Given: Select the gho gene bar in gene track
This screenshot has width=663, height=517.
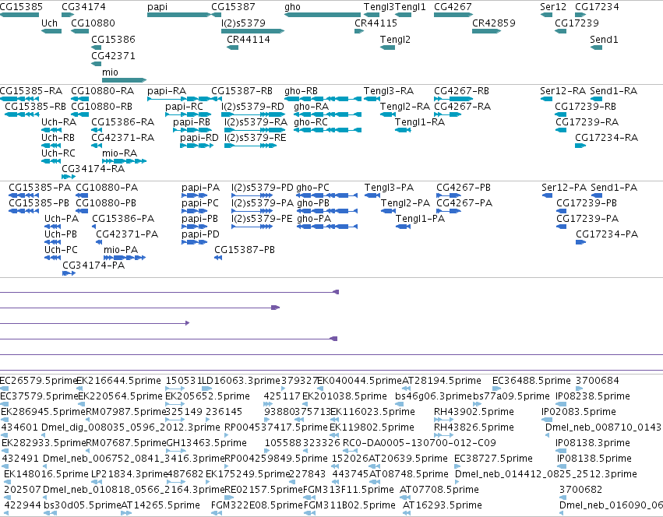Looking at the screenshot, I should tap(323, 15).
